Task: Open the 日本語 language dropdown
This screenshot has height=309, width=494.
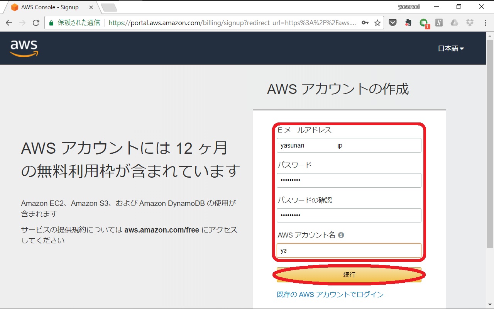Action: (451, 48)
